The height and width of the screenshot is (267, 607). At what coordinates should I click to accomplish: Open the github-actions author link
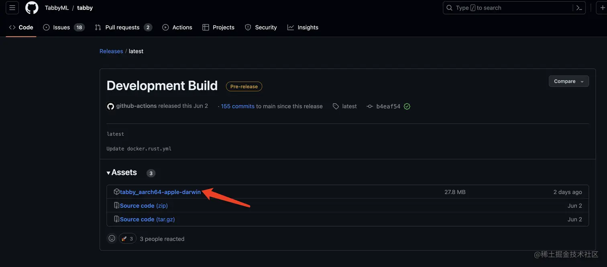coord(136,106)
